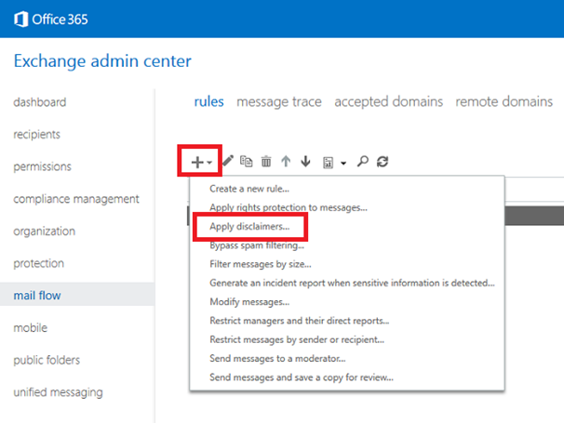Select 'Apply disclaimers...' from the menu
Viewport: 564px width, 423px height.
point(249,226)
